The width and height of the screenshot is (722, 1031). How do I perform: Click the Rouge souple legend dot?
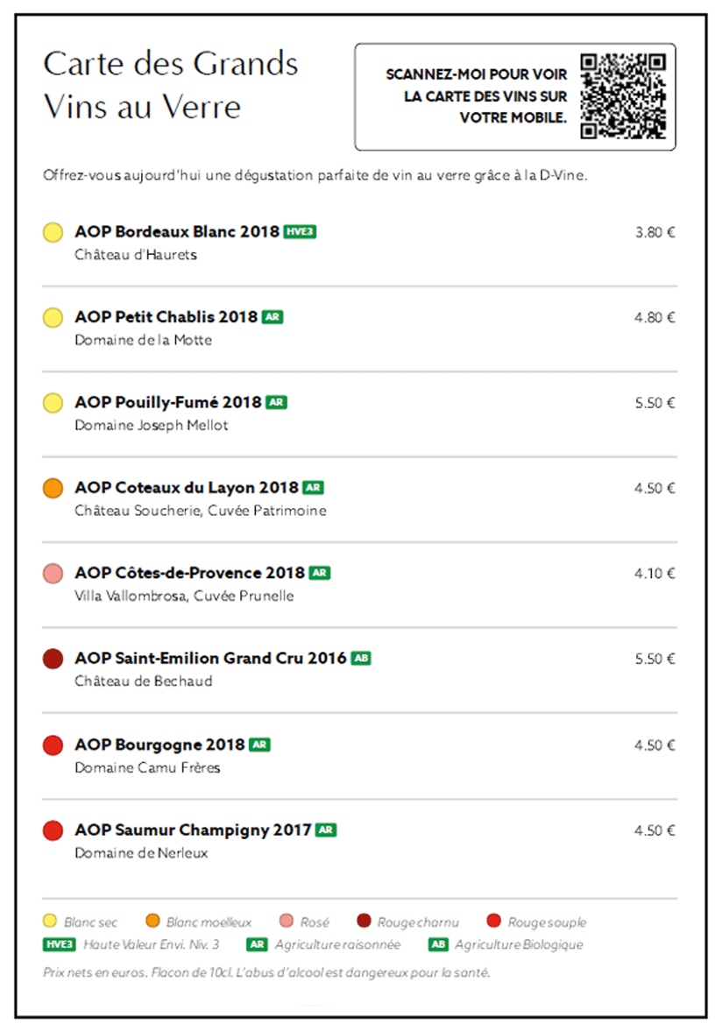494,921
